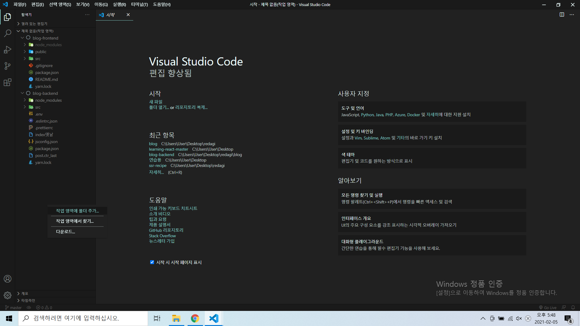Open the Terminal menu (터미널)
The width and height of the screenshot is (580, 326).
pyautogui.click(x=139, y=5)
